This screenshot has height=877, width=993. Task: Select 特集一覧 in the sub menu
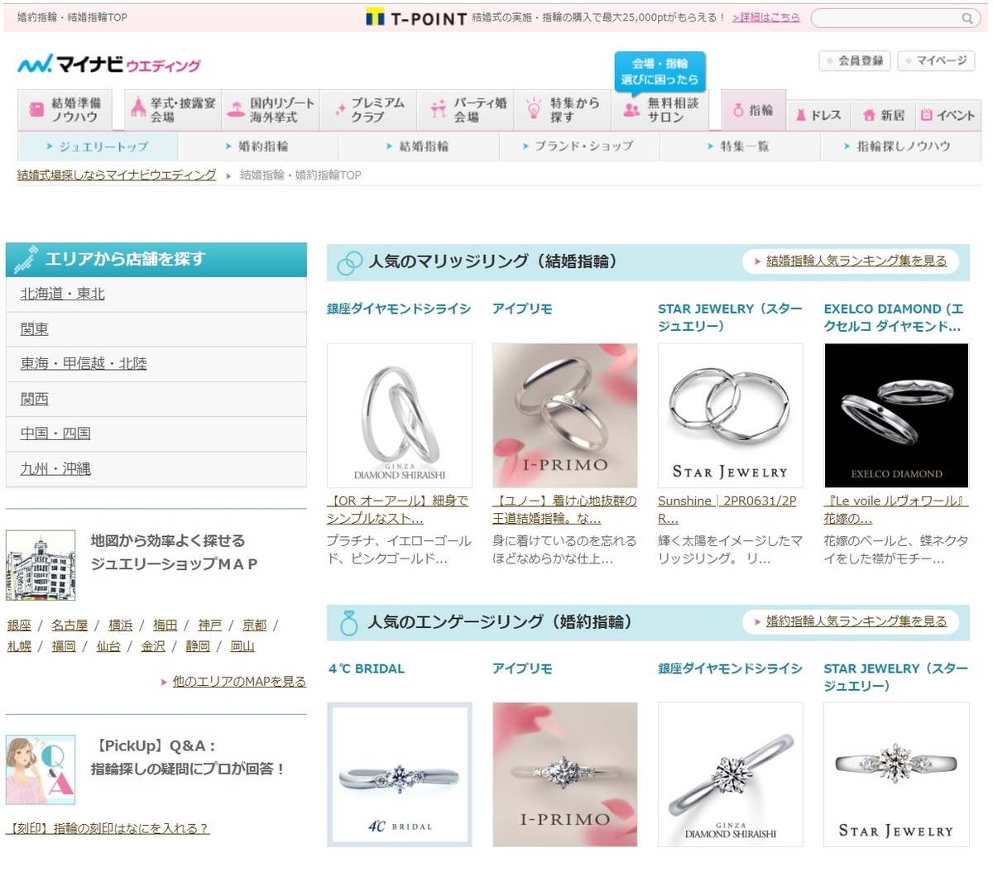click(x=739, y=146)
